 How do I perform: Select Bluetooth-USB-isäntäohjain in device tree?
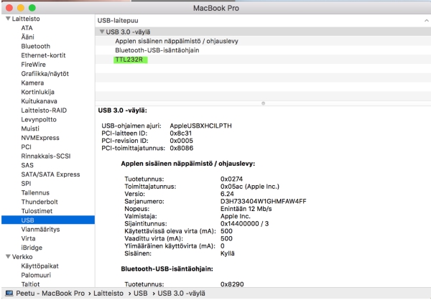263,50
